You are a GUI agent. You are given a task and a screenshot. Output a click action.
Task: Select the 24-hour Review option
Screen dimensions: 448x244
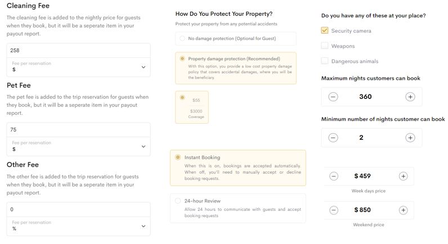coord(178,201)
